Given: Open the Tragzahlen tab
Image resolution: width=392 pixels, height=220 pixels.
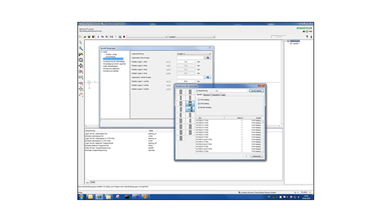Looking at the screenshot, I should pyautogui.click(x=215, y=95).
